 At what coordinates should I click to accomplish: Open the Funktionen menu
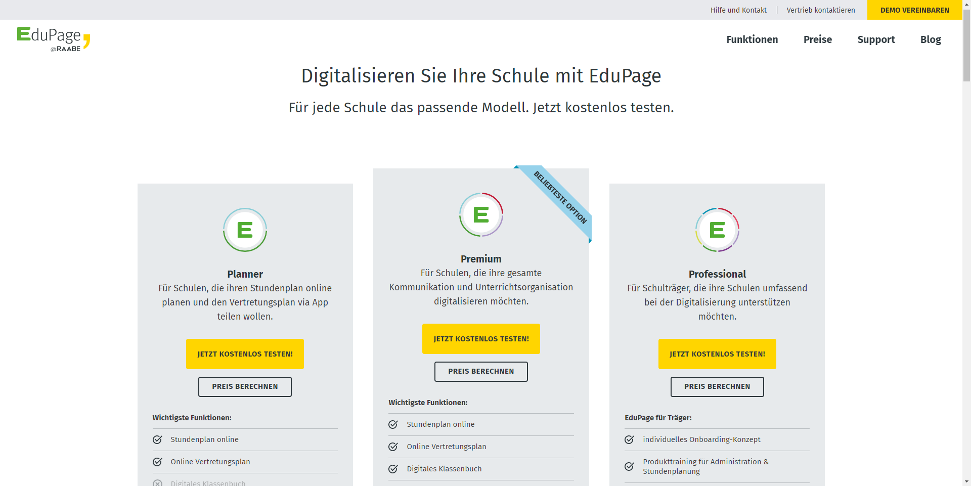[752, 39]
